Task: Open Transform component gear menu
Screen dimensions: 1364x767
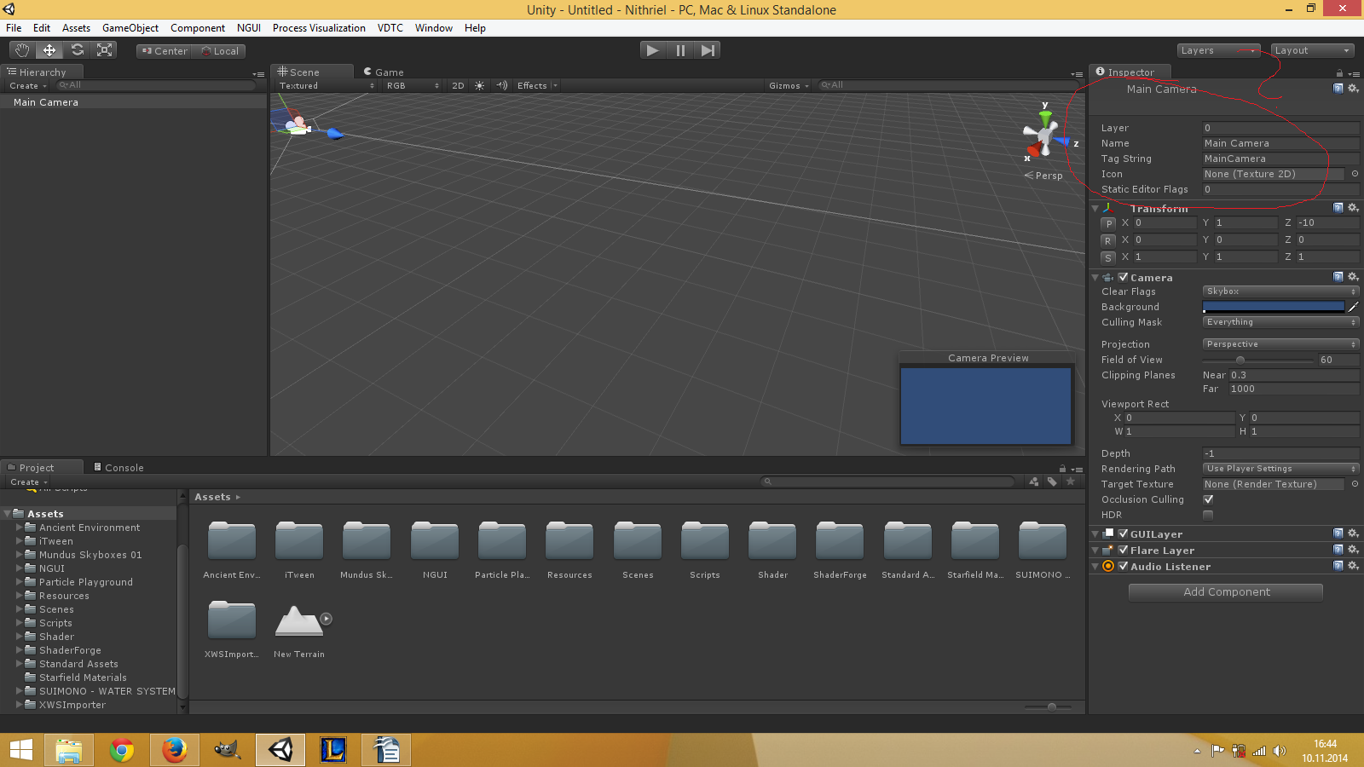Action: click(x=1353, y=208)
